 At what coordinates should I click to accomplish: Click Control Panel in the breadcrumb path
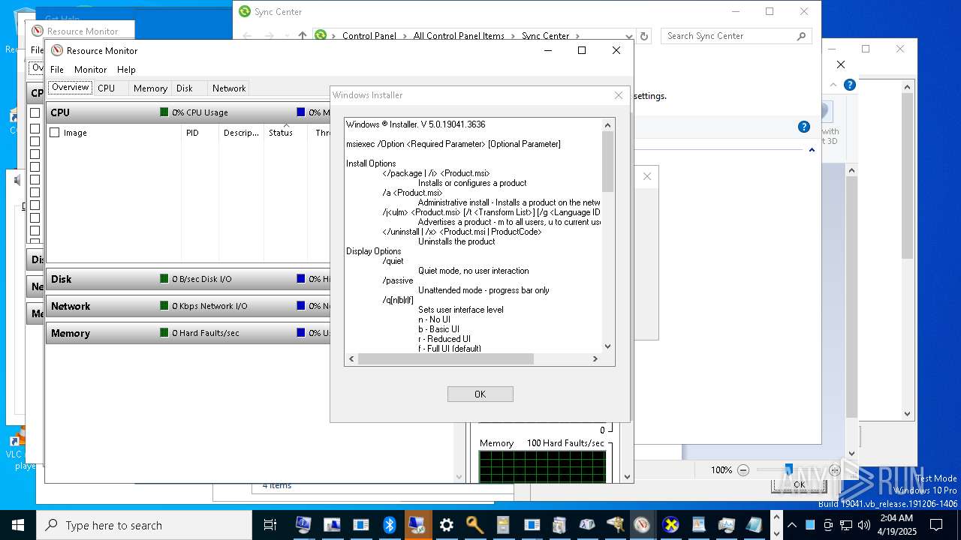(369, 36)
